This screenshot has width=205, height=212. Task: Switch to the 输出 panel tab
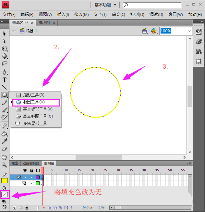click(x=15, y=163)
